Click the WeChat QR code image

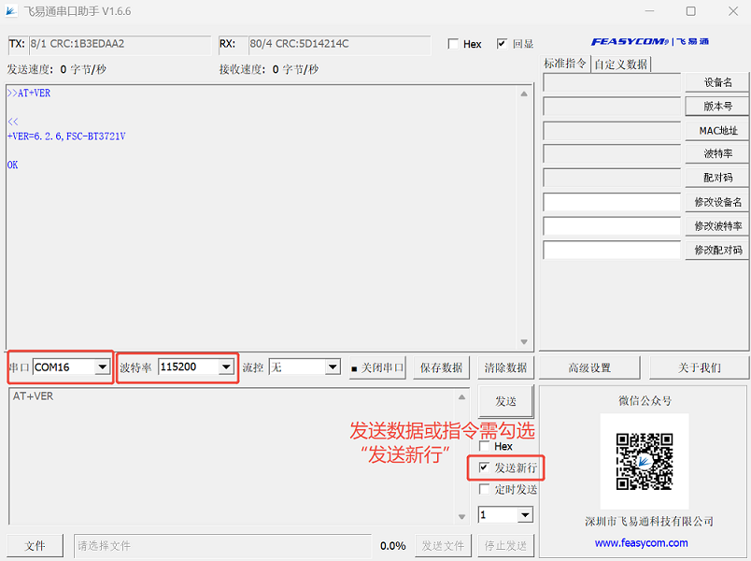(645, 460)
